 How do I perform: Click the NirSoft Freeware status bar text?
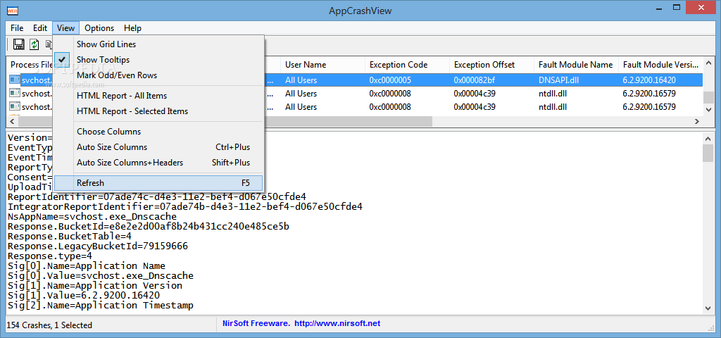[256, 323]
